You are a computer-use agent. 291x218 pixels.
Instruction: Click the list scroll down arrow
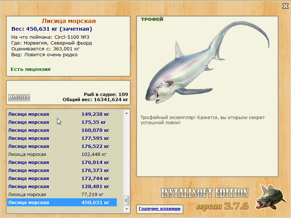pos(127,209)
